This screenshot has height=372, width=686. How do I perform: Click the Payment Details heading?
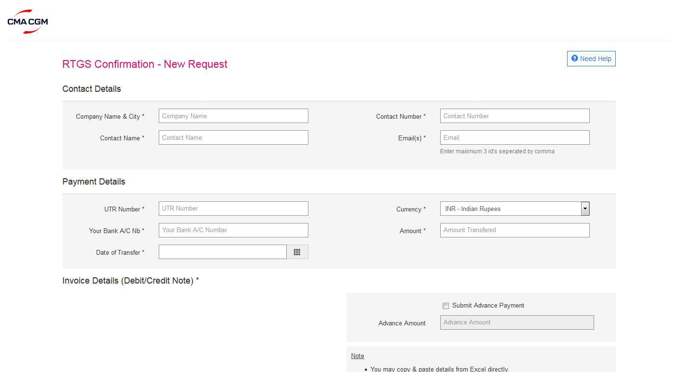click(x=94, y=182)
